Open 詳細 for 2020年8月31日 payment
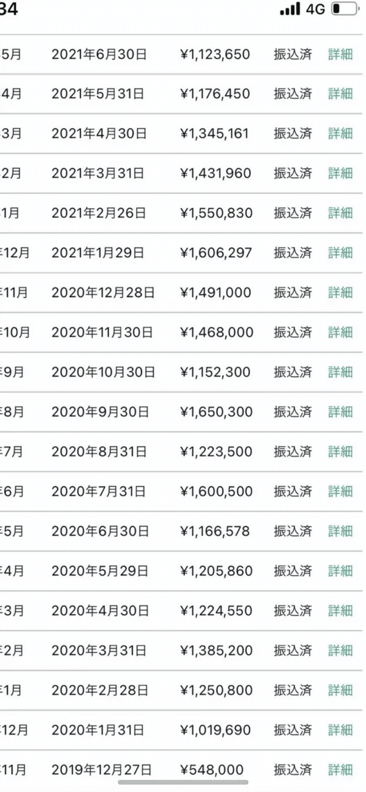The image size is (366, 792). (340, 452)
